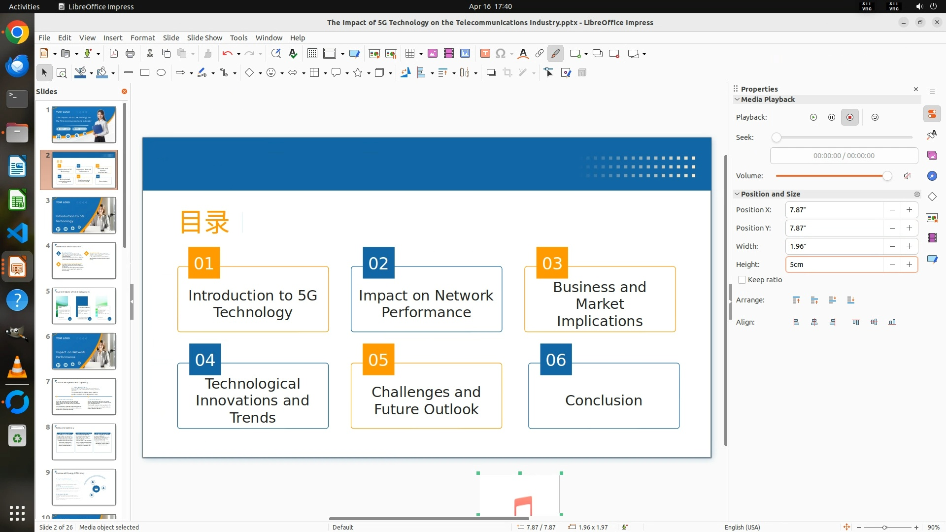Image resolution: width=946 pixels, height=532 pixels.
Task: Open the Star shapes dropdown arrow
Action: 369,73
